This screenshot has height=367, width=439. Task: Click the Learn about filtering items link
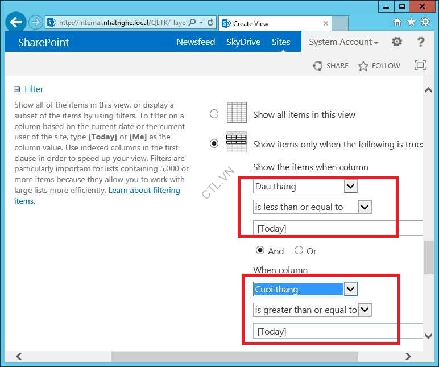coord(144,190)
